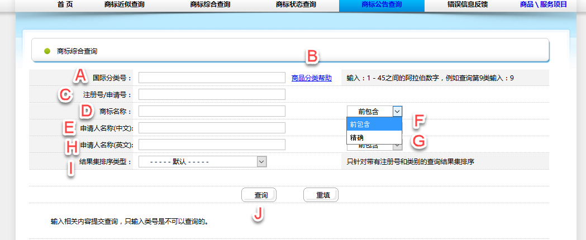Select the highlighted 商标公告查询 tab
Image resolution: width=586 pixels, height=240 pixels.
pos(382,5)
